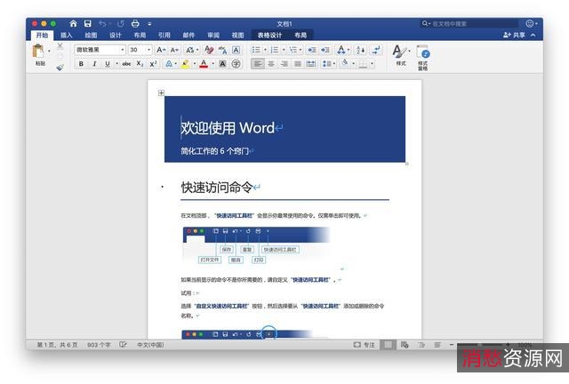Open the bullet list style dropdown arrow
Image resolution: width=569 pixels, height=384 pixels.
[x=265, y=50]
